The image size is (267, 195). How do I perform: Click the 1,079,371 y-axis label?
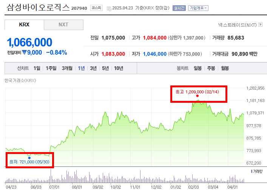(255, 113)
